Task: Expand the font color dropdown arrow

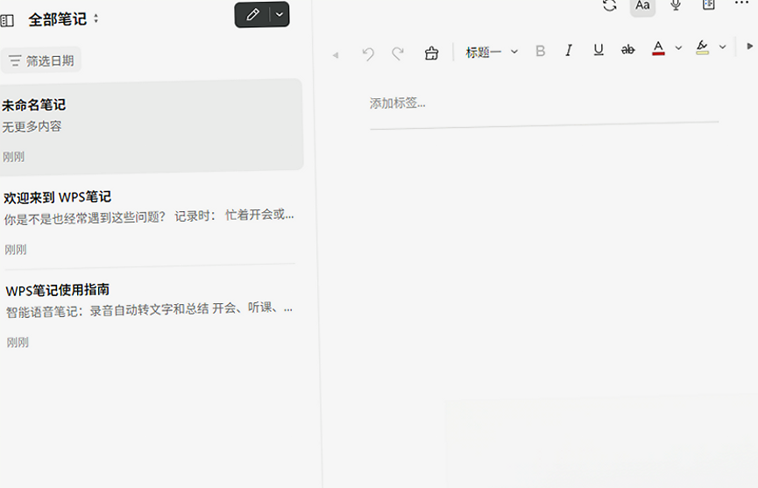Action: [678, 48]
